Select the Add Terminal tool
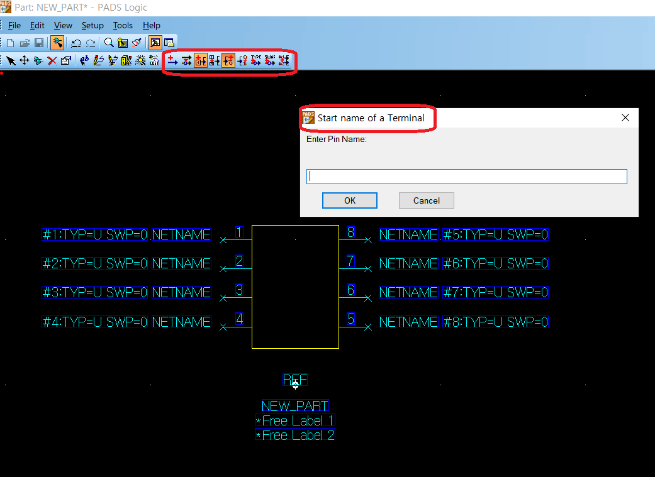 click(172, 61)
